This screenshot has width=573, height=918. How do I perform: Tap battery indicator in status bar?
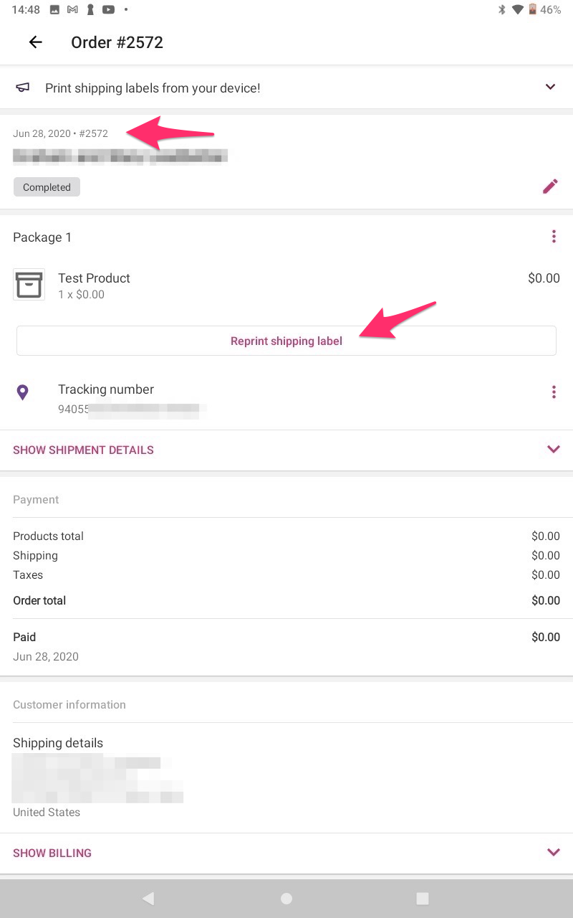[532, 10]
